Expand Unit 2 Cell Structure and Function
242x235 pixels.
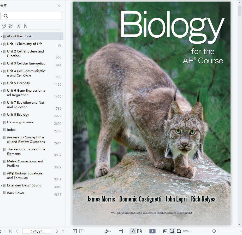coord(1,52)
